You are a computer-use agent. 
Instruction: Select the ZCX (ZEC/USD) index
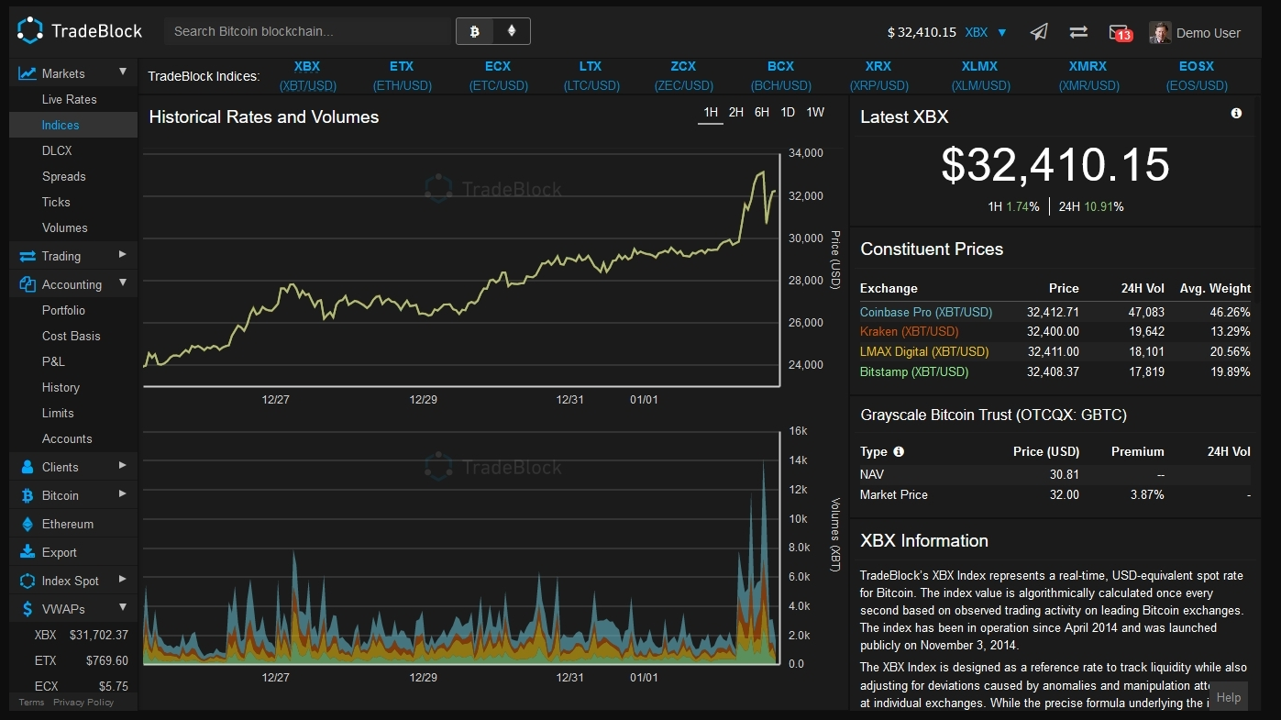(x=683, y=75)
